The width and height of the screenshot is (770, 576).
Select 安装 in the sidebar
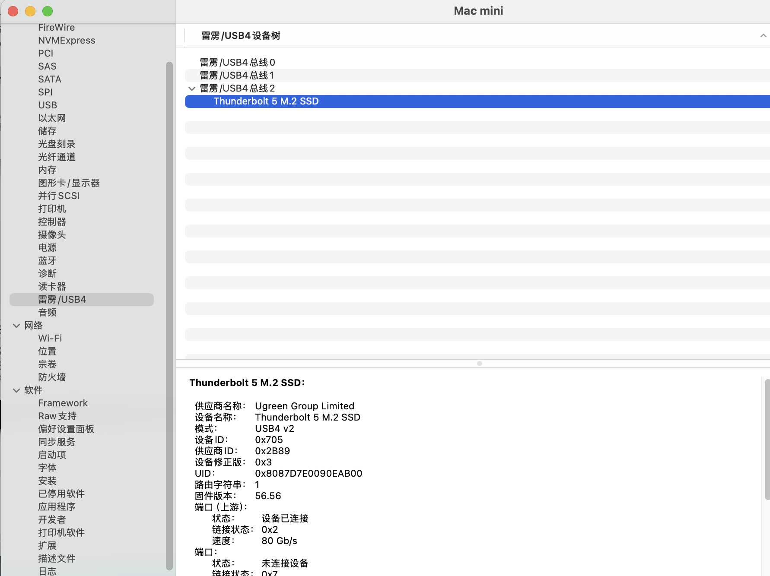pyautogui.click(x=47, y=481)
